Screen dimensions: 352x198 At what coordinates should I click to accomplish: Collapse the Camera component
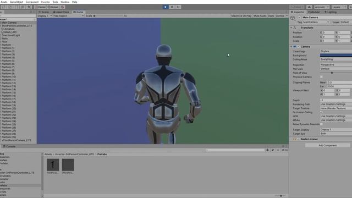[x=291, y=46]
